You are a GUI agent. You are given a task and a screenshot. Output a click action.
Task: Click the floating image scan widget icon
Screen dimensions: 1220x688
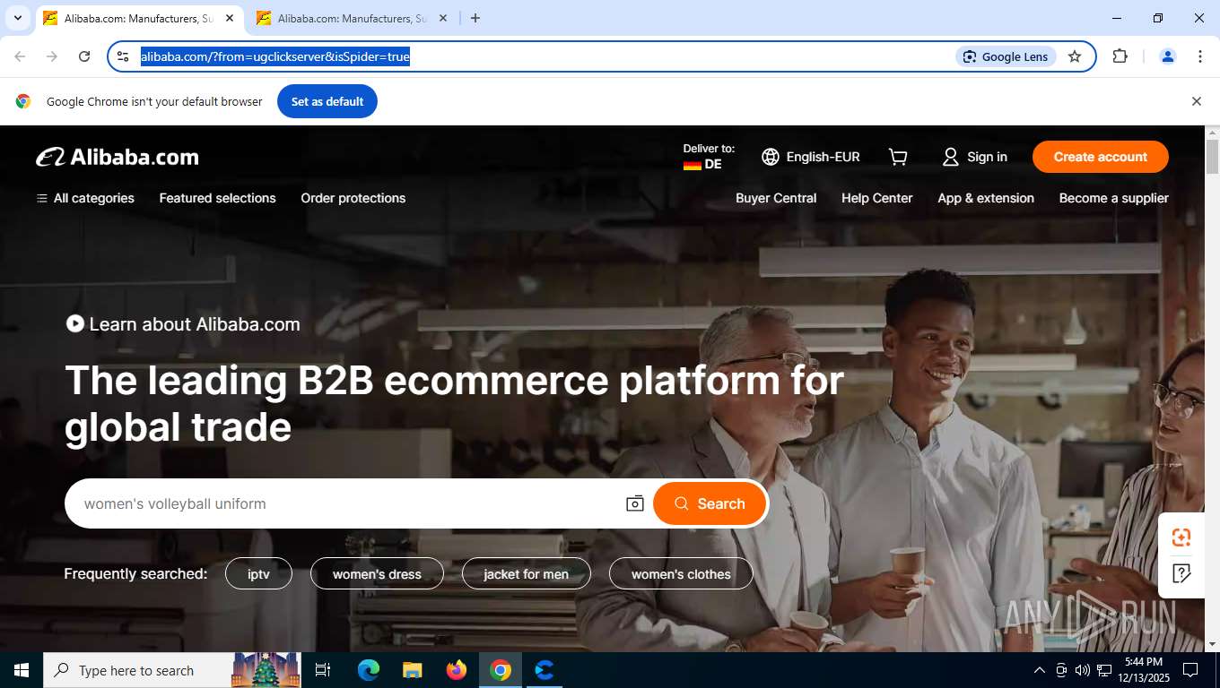pyautogui.click(x=1181, y=537)
